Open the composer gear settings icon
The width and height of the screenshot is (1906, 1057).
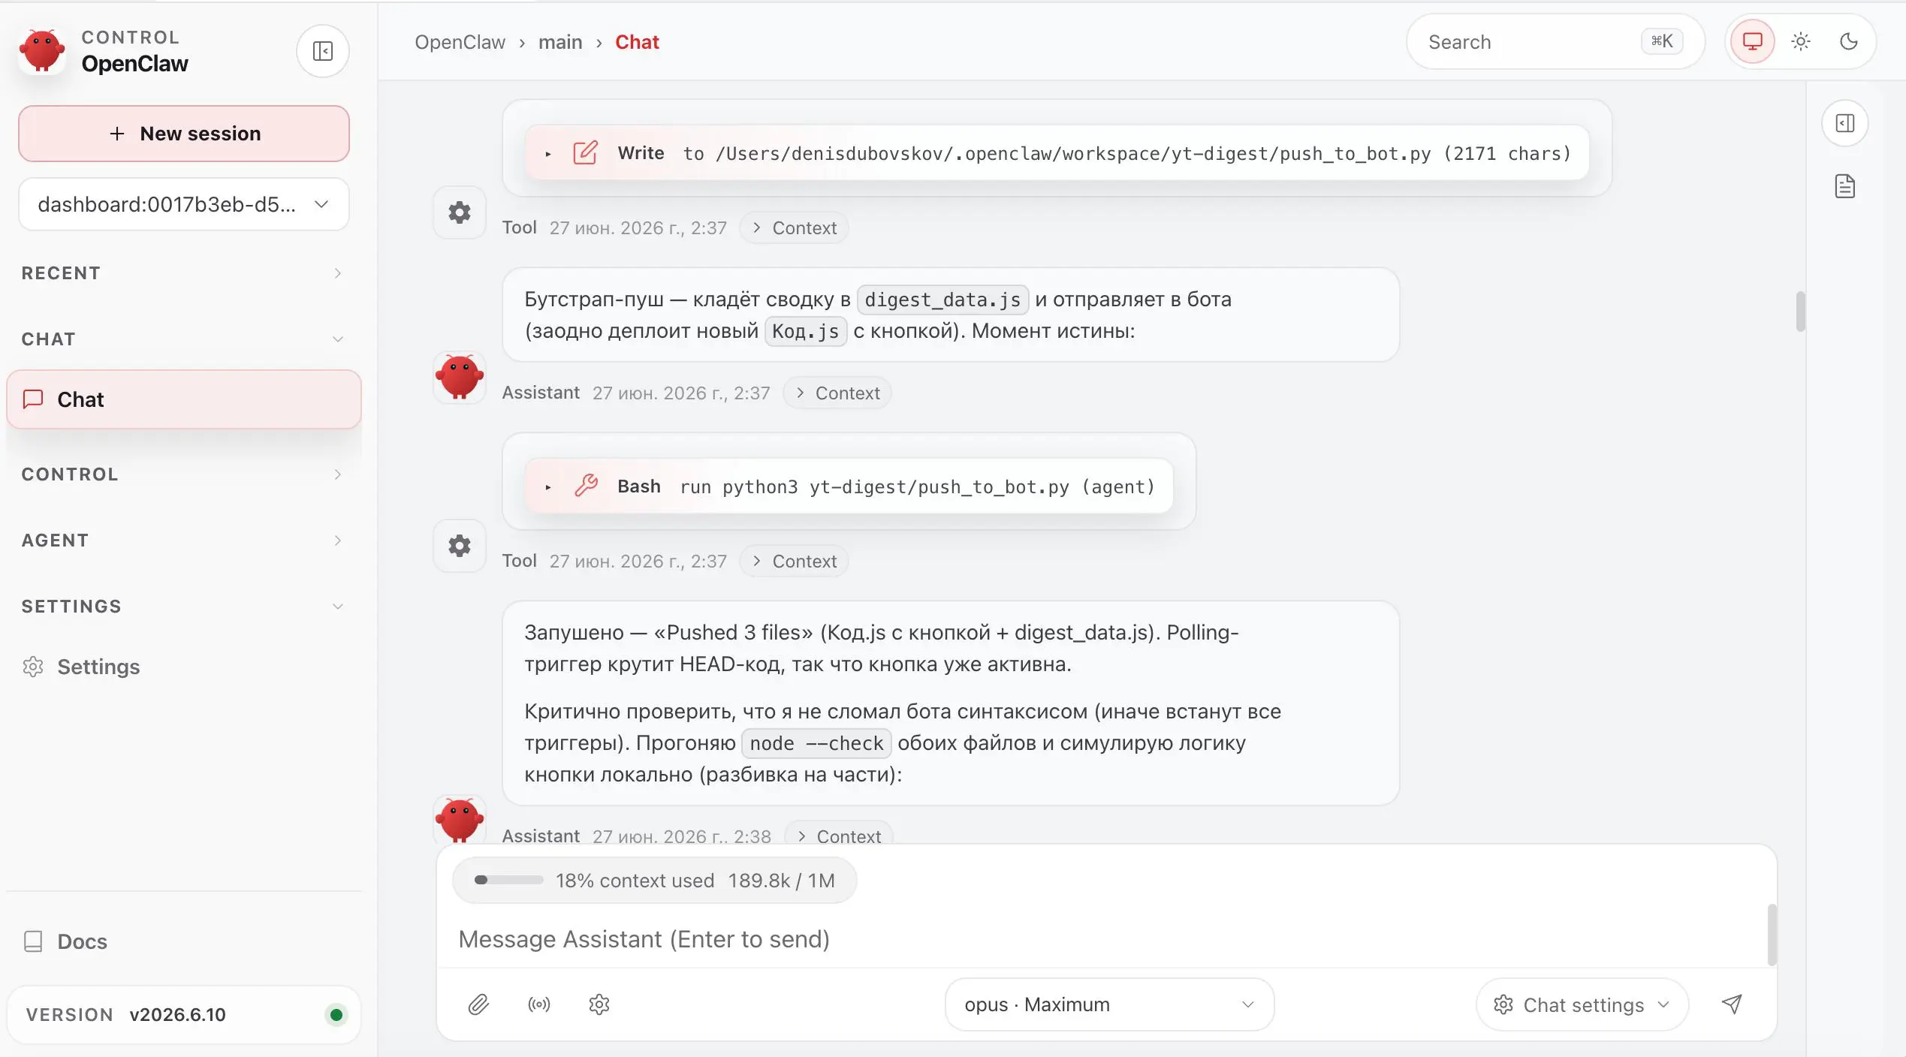[599, 1004]
